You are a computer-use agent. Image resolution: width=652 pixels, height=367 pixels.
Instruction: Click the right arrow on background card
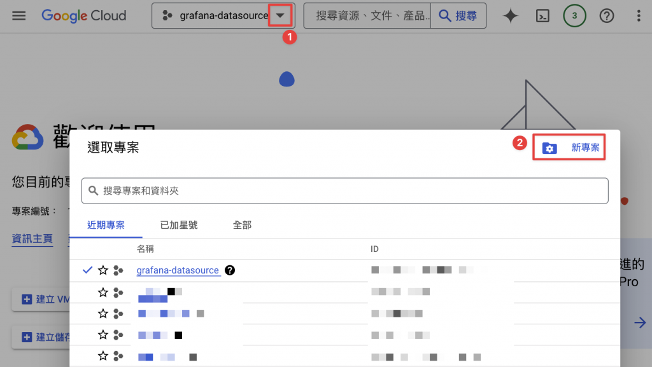tap(640, 322)
